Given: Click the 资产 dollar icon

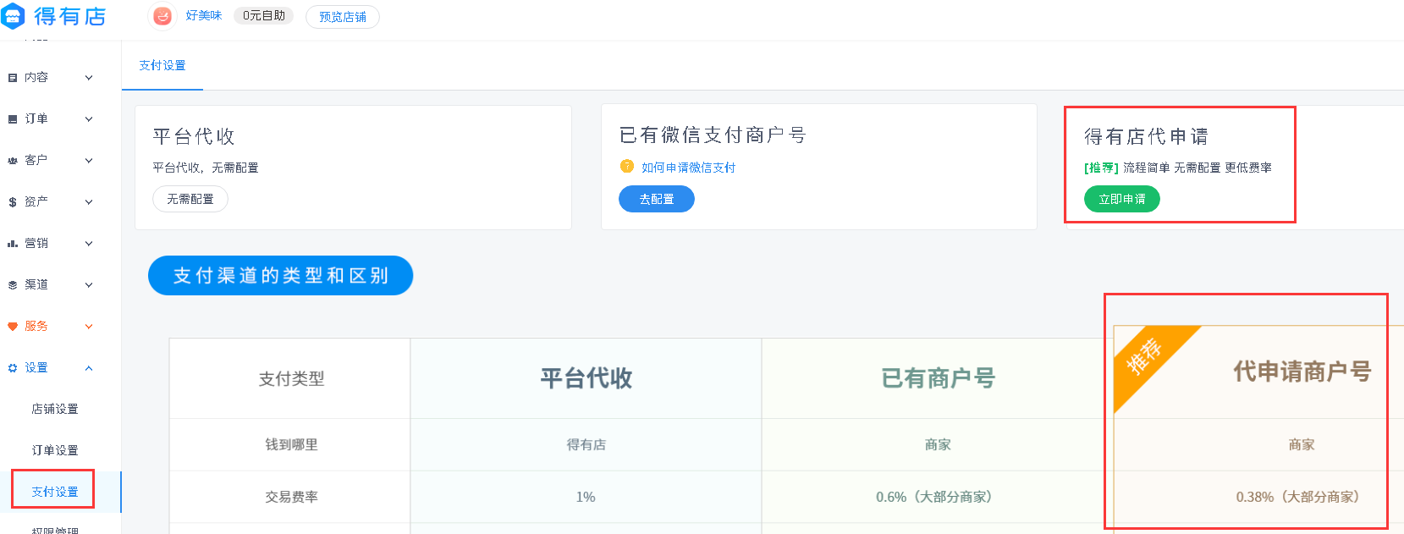Looking at the screenshot, I should click(x=13, y=202).
